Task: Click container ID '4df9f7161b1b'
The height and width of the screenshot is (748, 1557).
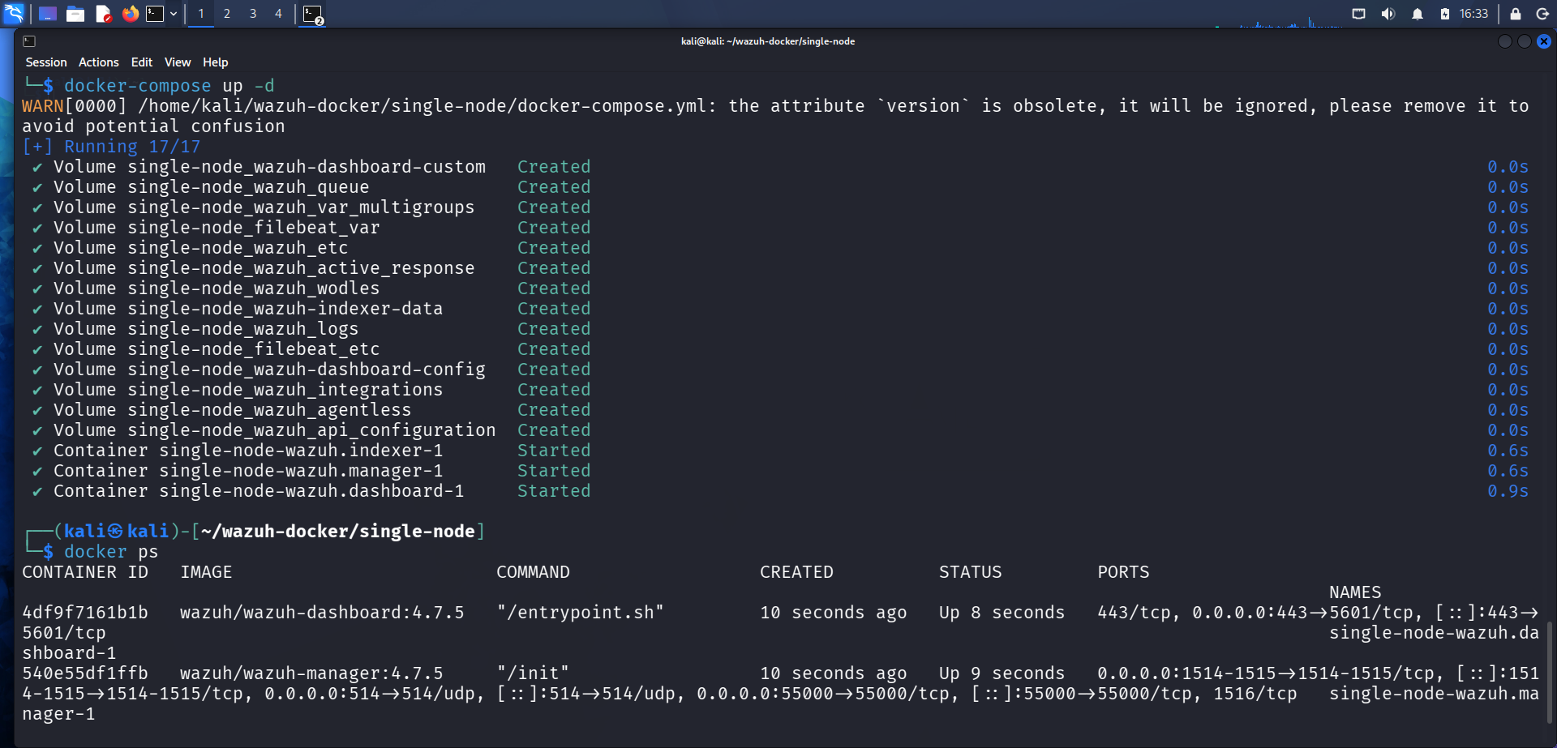Action: [85, 613]
